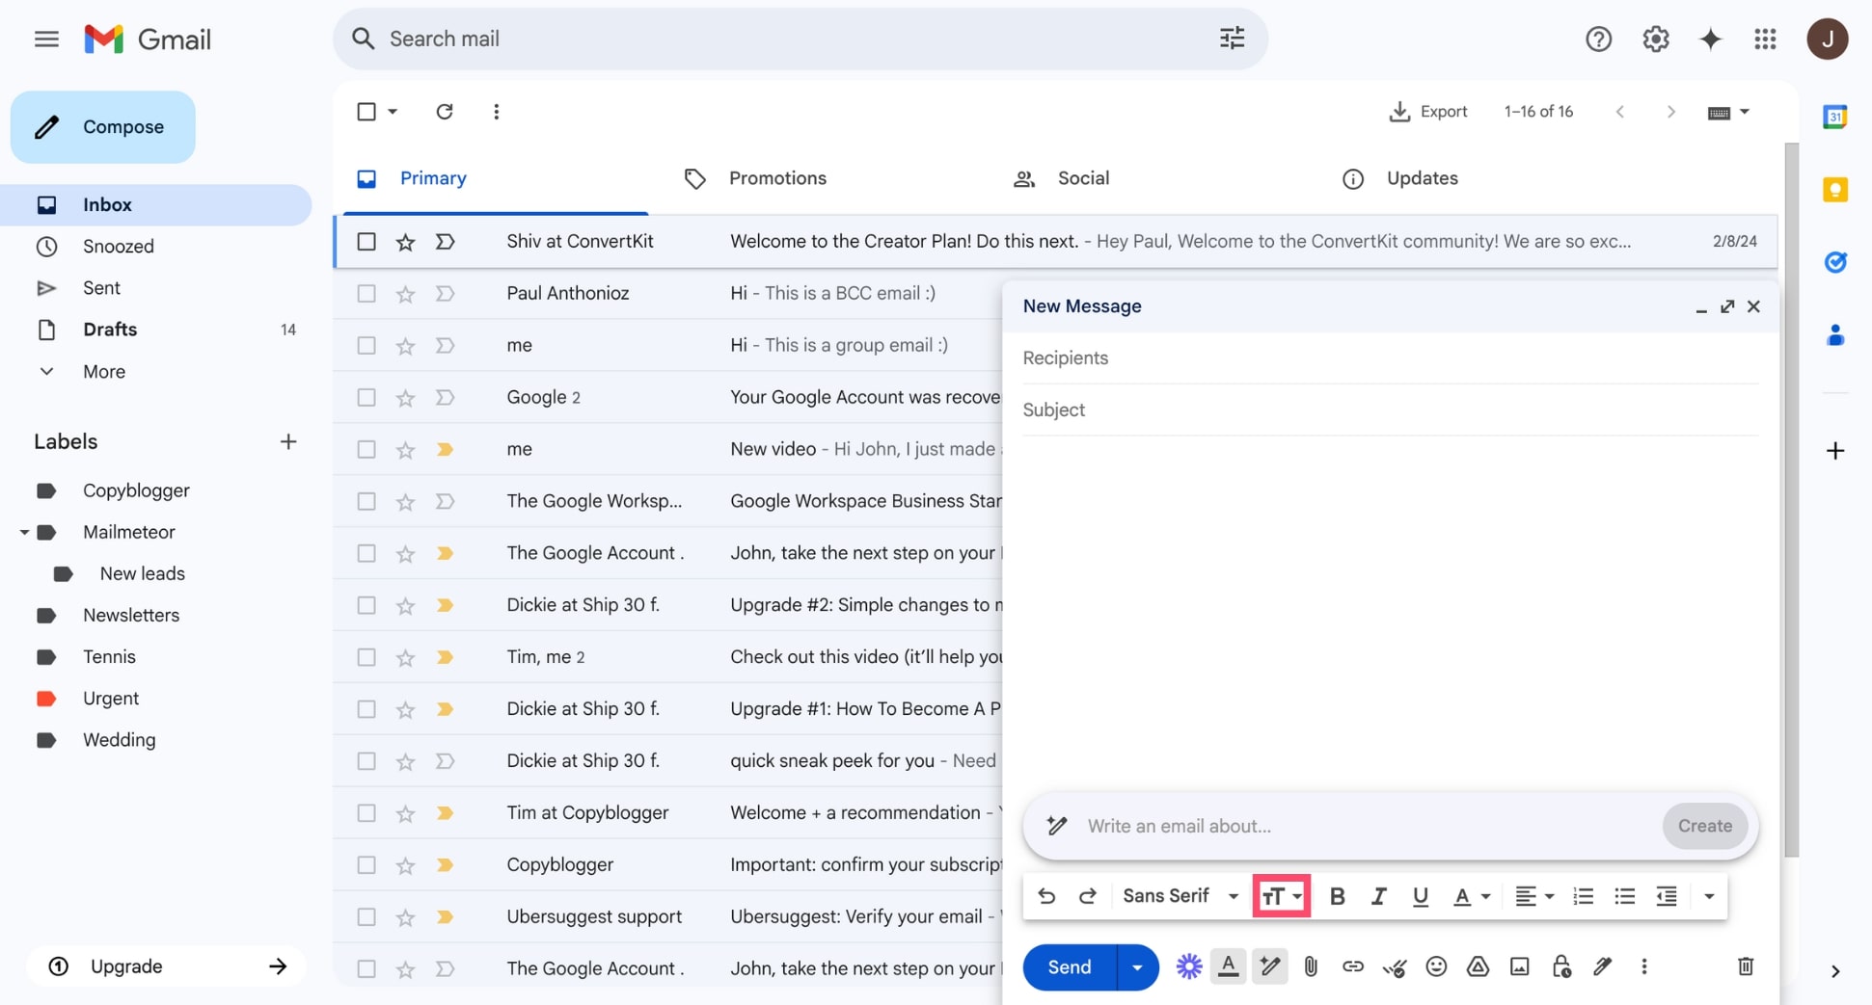The width and height of the screenshot is (1872, 1005).
Task: Collapse the Mailmeteor label group
Action: (24, 531)
